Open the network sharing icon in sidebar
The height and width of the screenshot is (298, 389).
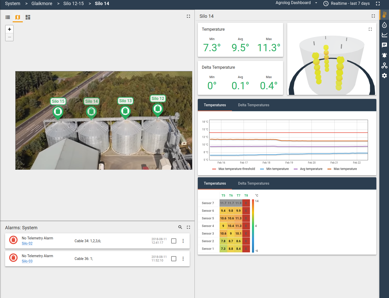click(384, 65)
